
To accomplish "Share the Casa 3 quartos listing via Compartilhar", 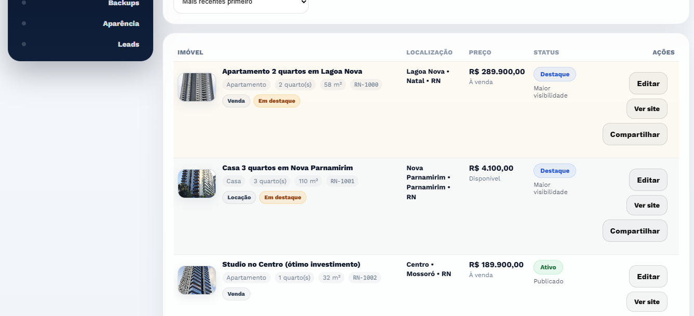I will coord(635,230).
